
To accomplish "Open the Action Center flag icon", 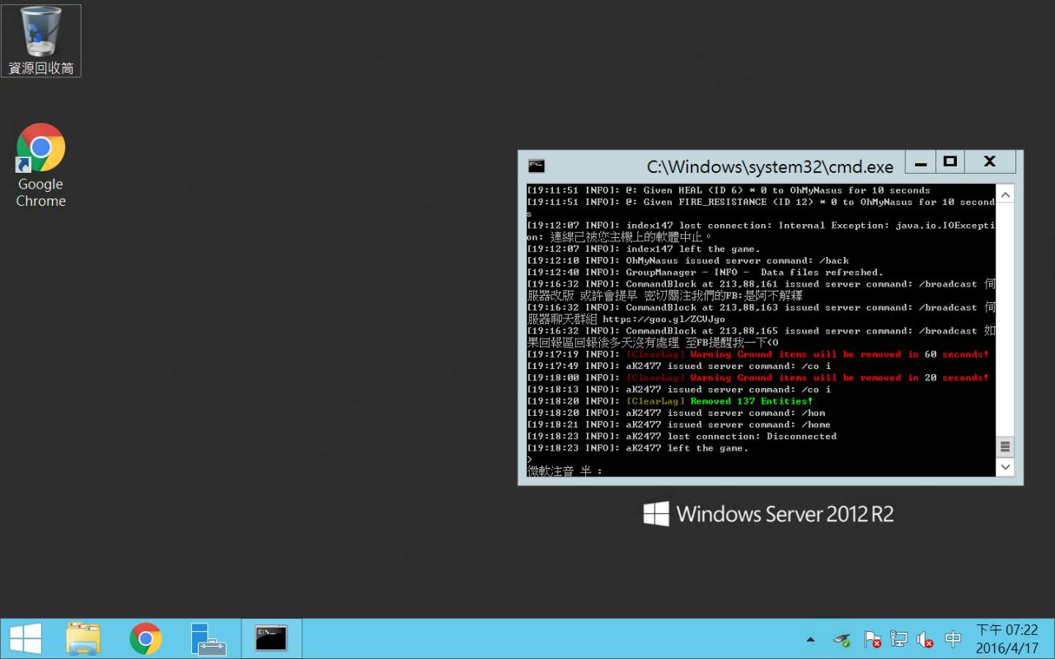I will coord(872,639).
